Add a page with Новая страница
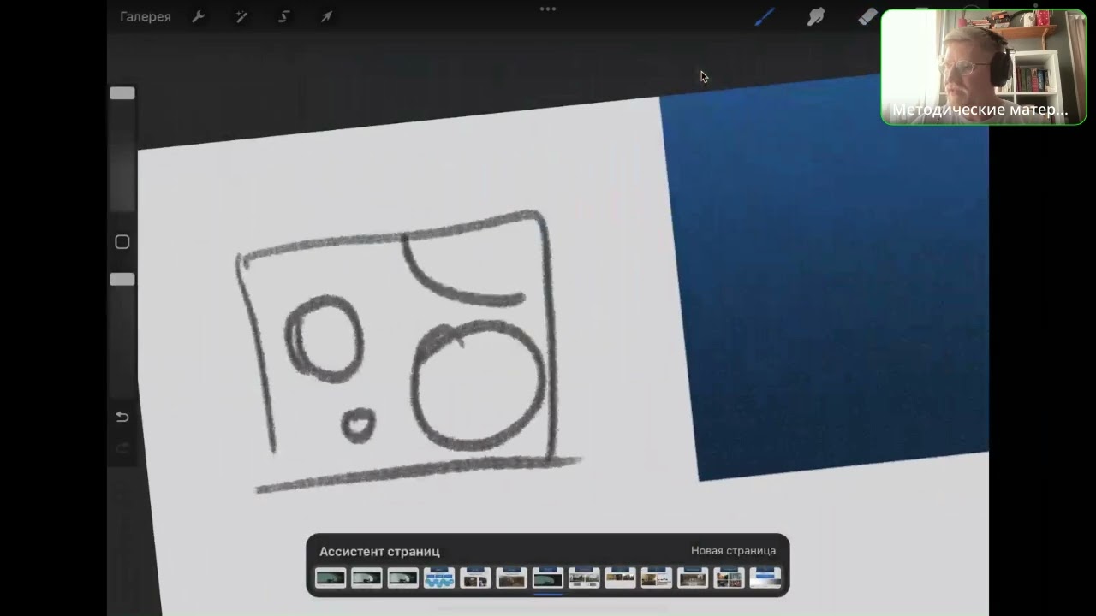Screen dimensions: 1096x616 [x=733, y=551]
